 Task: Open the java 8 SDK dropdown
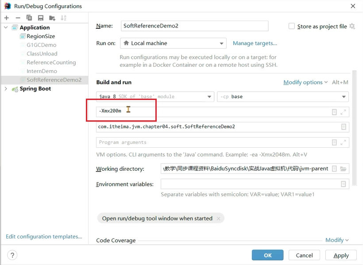(155, 97)
